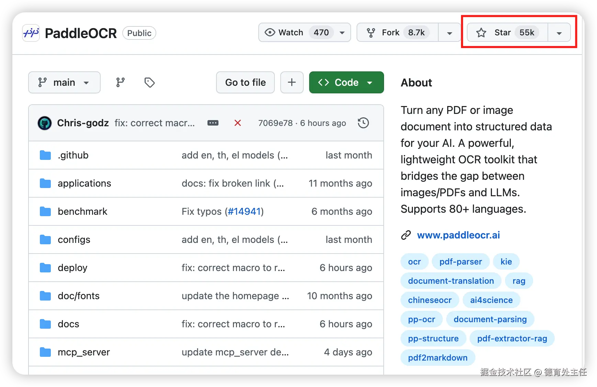Click the failed checks red X icon
The height and width of the screenshot is (387, 597).
[237, 123]
